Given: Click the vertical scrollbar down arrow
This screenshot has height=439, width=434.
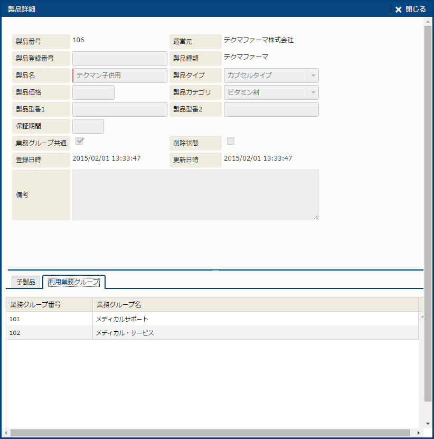Looking at the screenshot, I should pos(428,424).
